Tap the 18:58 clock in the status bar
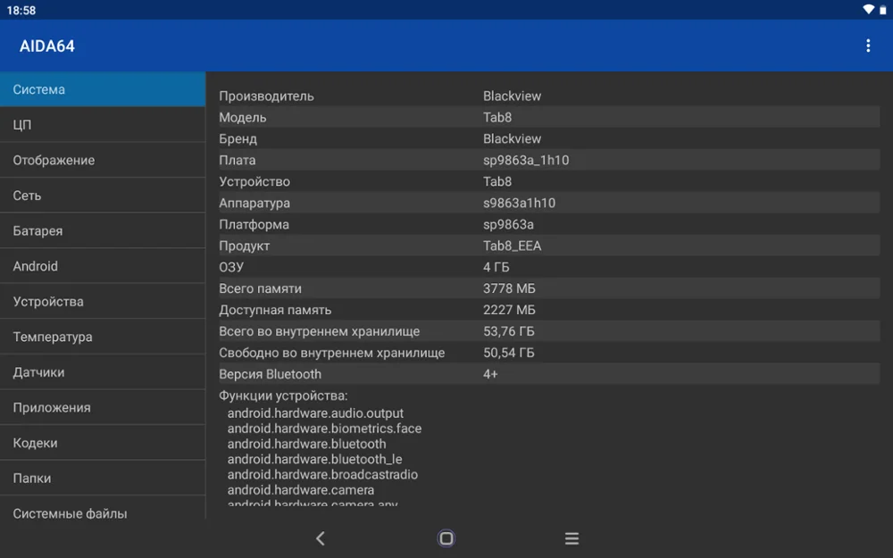The image size is (893, 558). pyautogui.click(x=21, y=10)
